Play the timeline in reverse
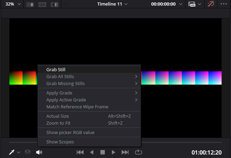 point(92,152)
